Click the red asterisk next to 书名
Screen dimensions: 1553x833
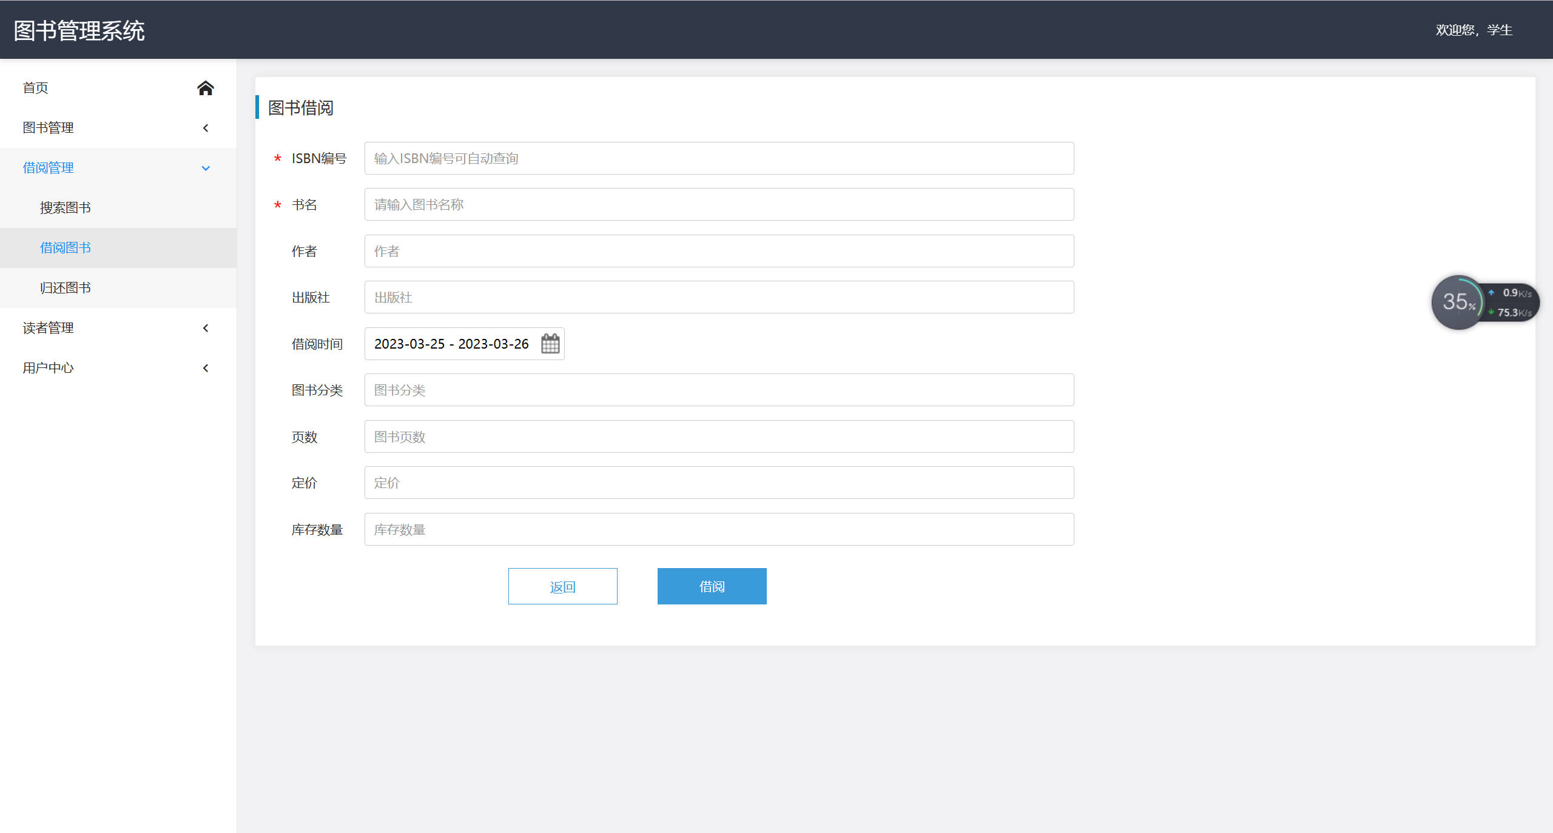(277, 204)
